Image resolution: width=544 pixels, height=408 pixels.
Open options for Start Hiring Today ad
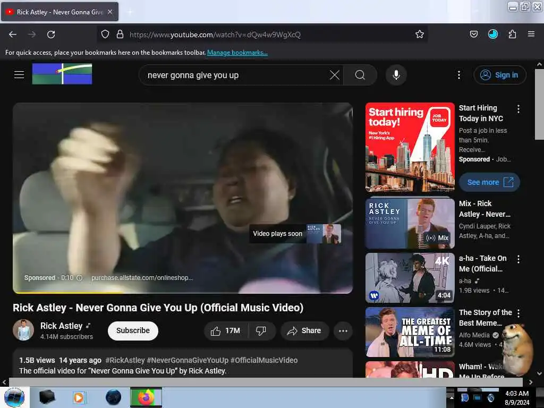(518, 109)
